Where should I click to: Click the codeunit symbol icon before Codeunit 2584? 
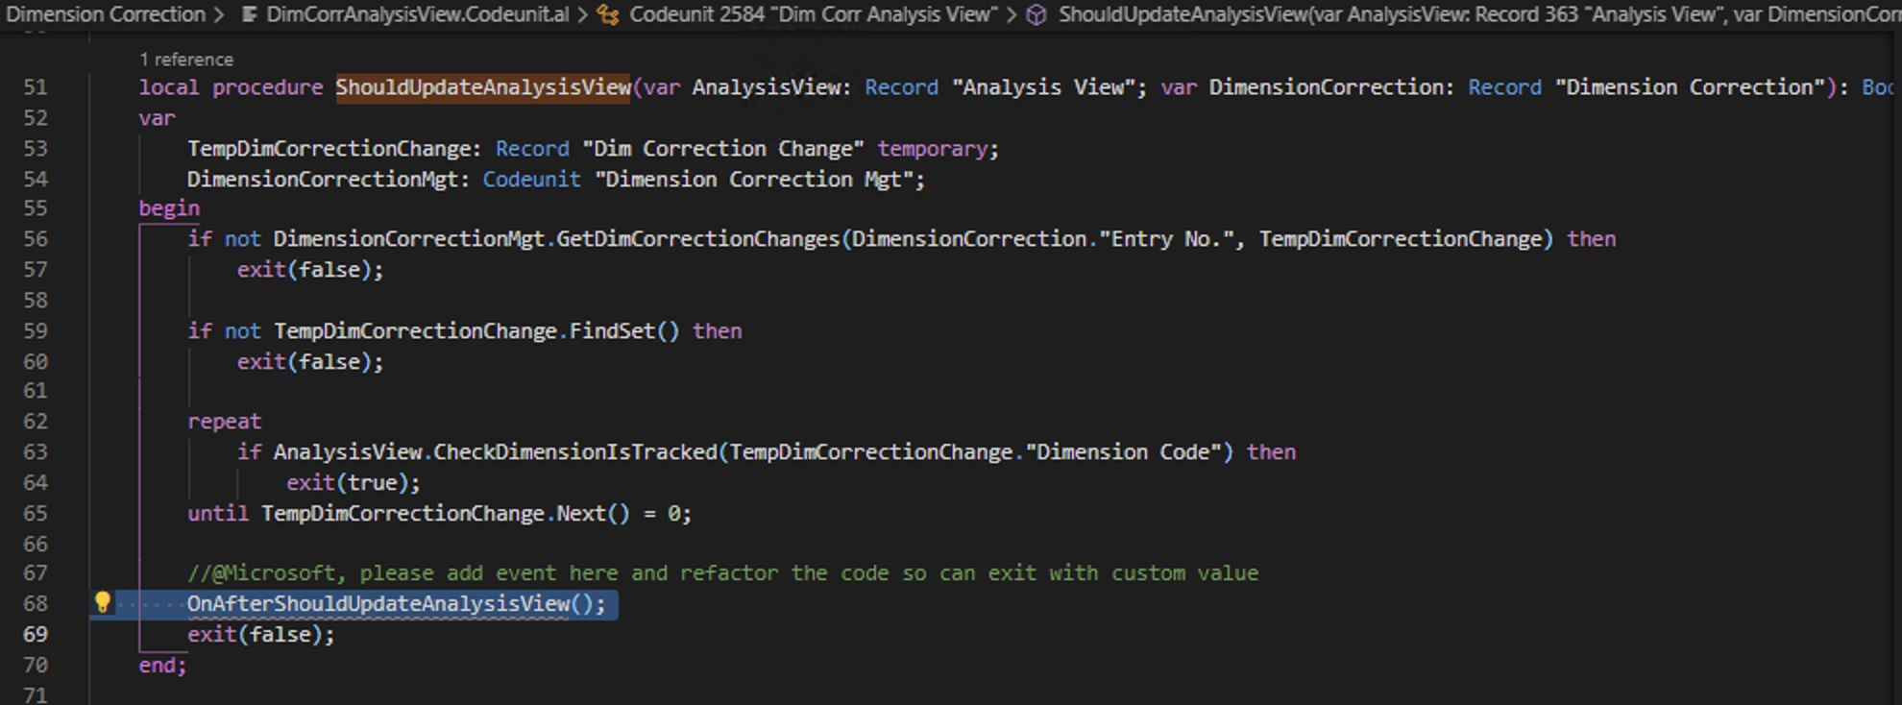coord(605,14)
